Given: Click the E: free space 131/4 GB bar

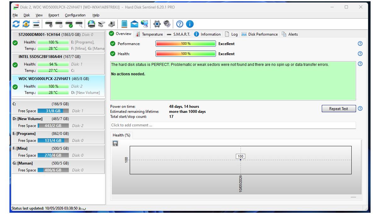Looking at the screenshot, I should click(x=53, y=141).
